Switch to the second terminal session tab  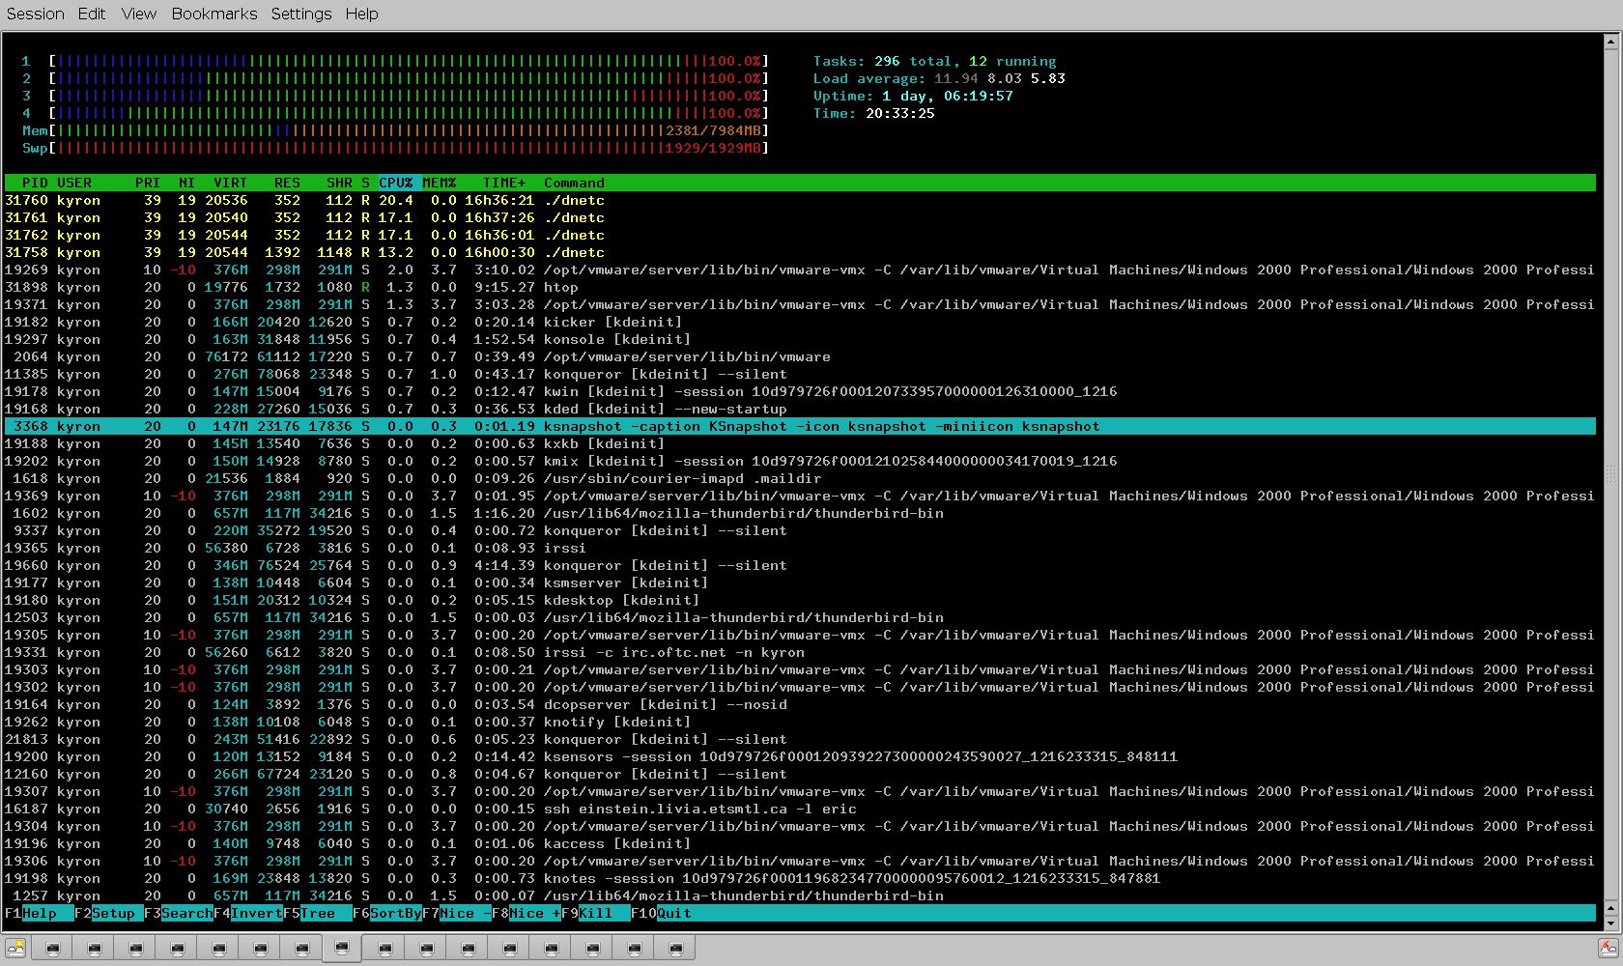[95, 949]
